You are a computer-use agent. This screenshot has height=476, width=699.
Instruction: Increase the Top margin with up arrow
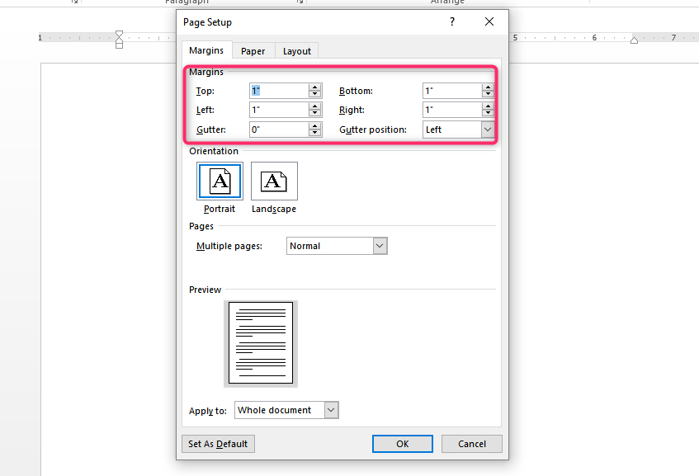pos(315,87)
